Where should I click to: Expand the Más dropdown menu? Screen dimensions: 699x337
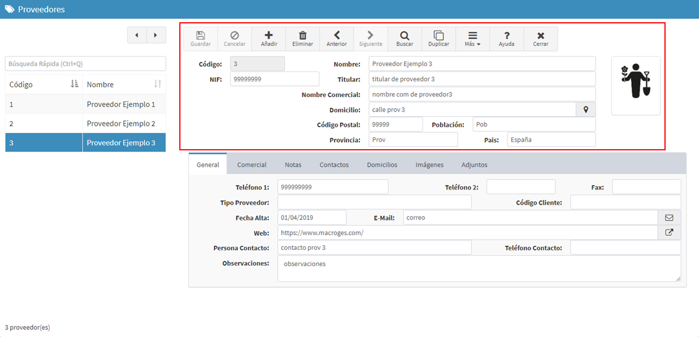472,39
